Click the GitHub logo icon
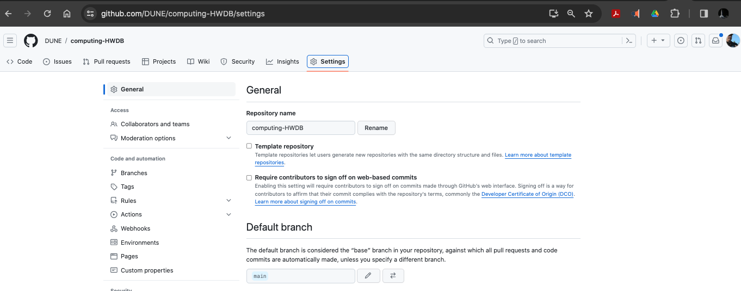This screenshot has width=741, height=291. tap(30, 41)
